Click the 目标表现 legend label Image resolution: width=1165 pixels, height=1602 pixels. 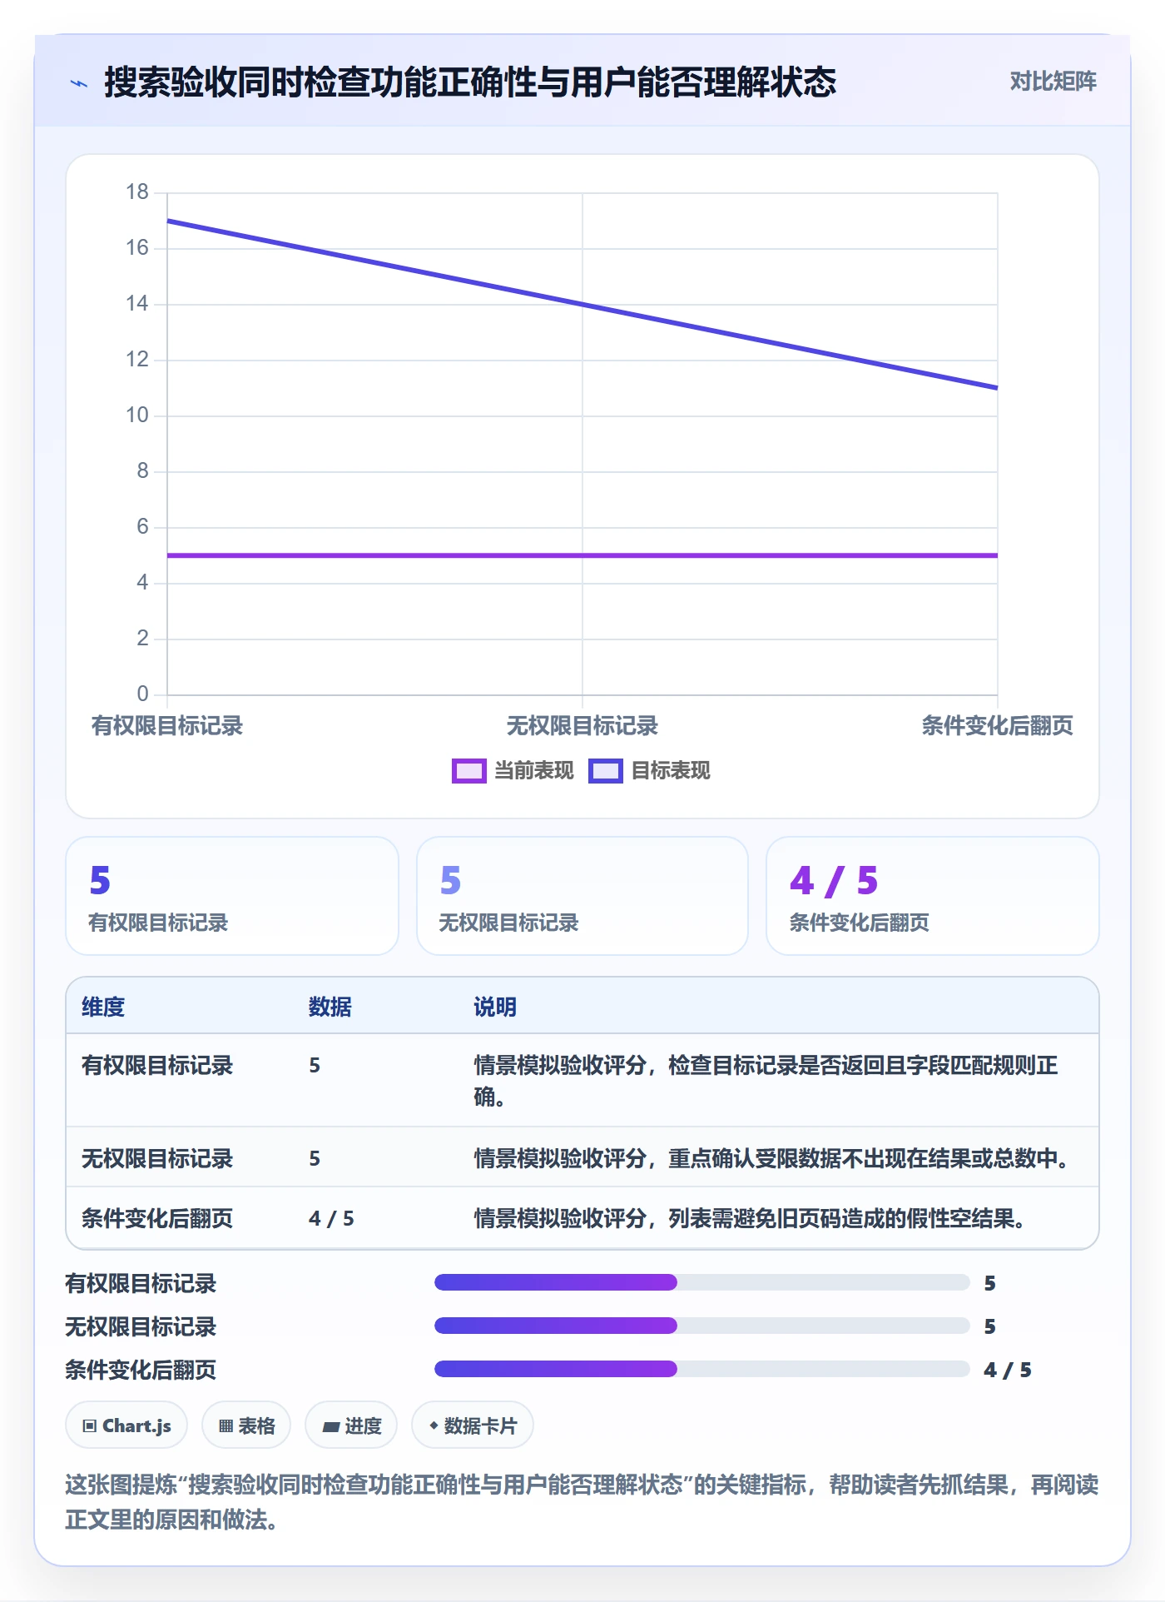point(671,771)
